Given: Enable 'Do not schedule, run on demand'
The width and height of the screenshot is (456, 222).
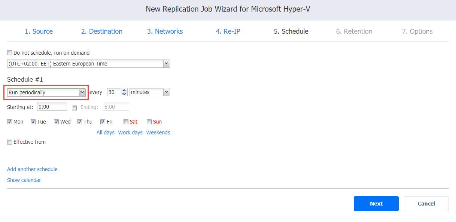Looking at the screenshot, I should click(x=10, y=53).
